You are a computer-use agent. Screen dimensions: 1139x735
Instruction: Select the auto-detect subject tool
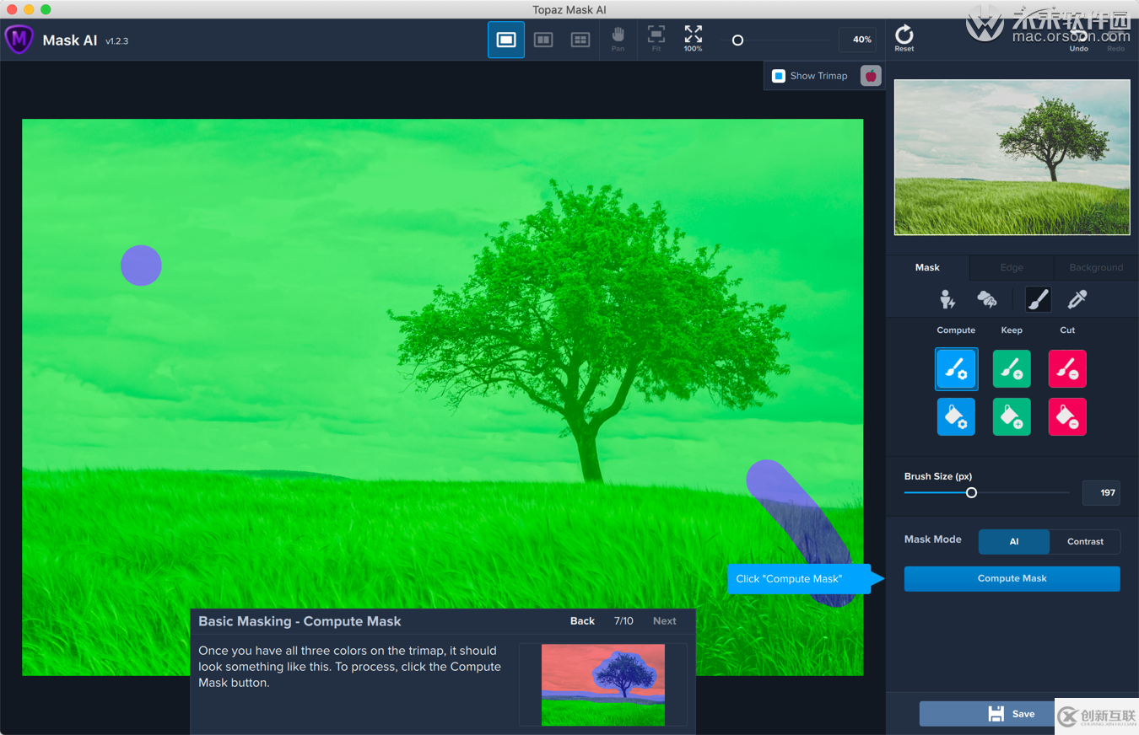point(947,298)
